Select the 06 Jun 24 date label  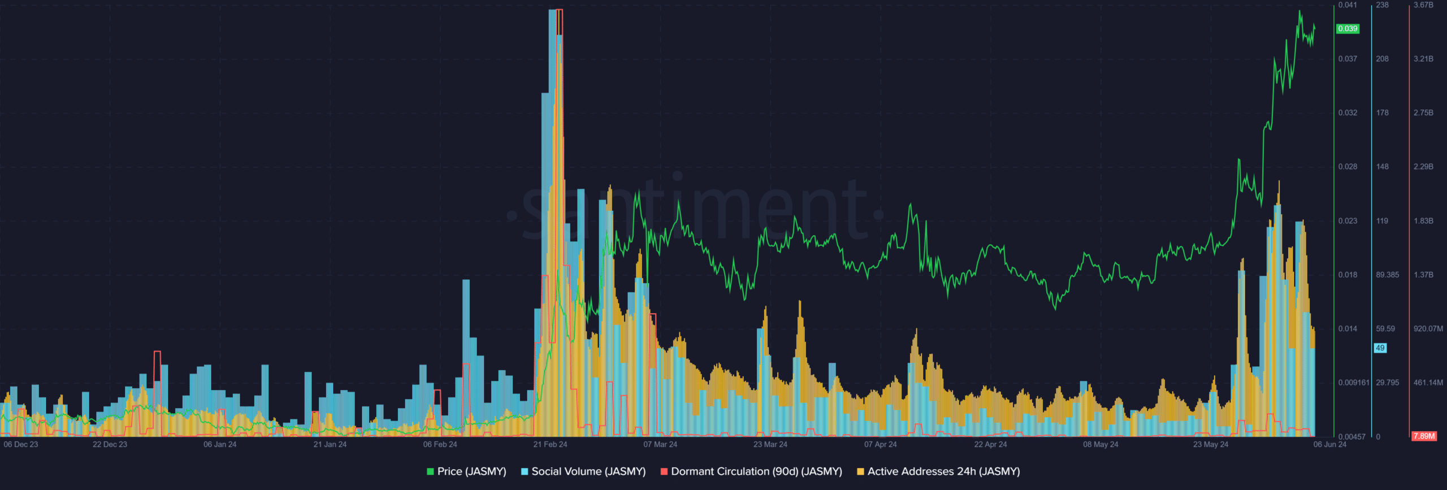(1330, 445)
